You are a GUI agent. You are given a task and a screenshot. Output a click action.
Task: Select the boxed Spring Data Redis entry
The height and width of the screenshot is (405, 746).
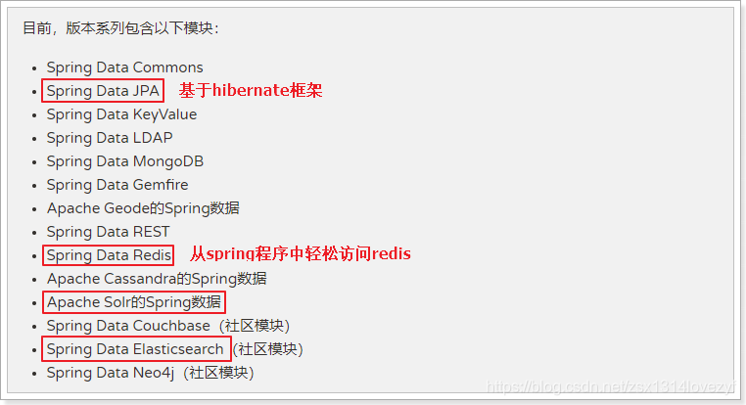[108, 255]
